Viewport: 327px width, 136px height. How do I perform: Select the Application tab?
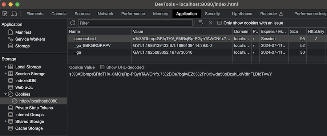pos(186,14)
